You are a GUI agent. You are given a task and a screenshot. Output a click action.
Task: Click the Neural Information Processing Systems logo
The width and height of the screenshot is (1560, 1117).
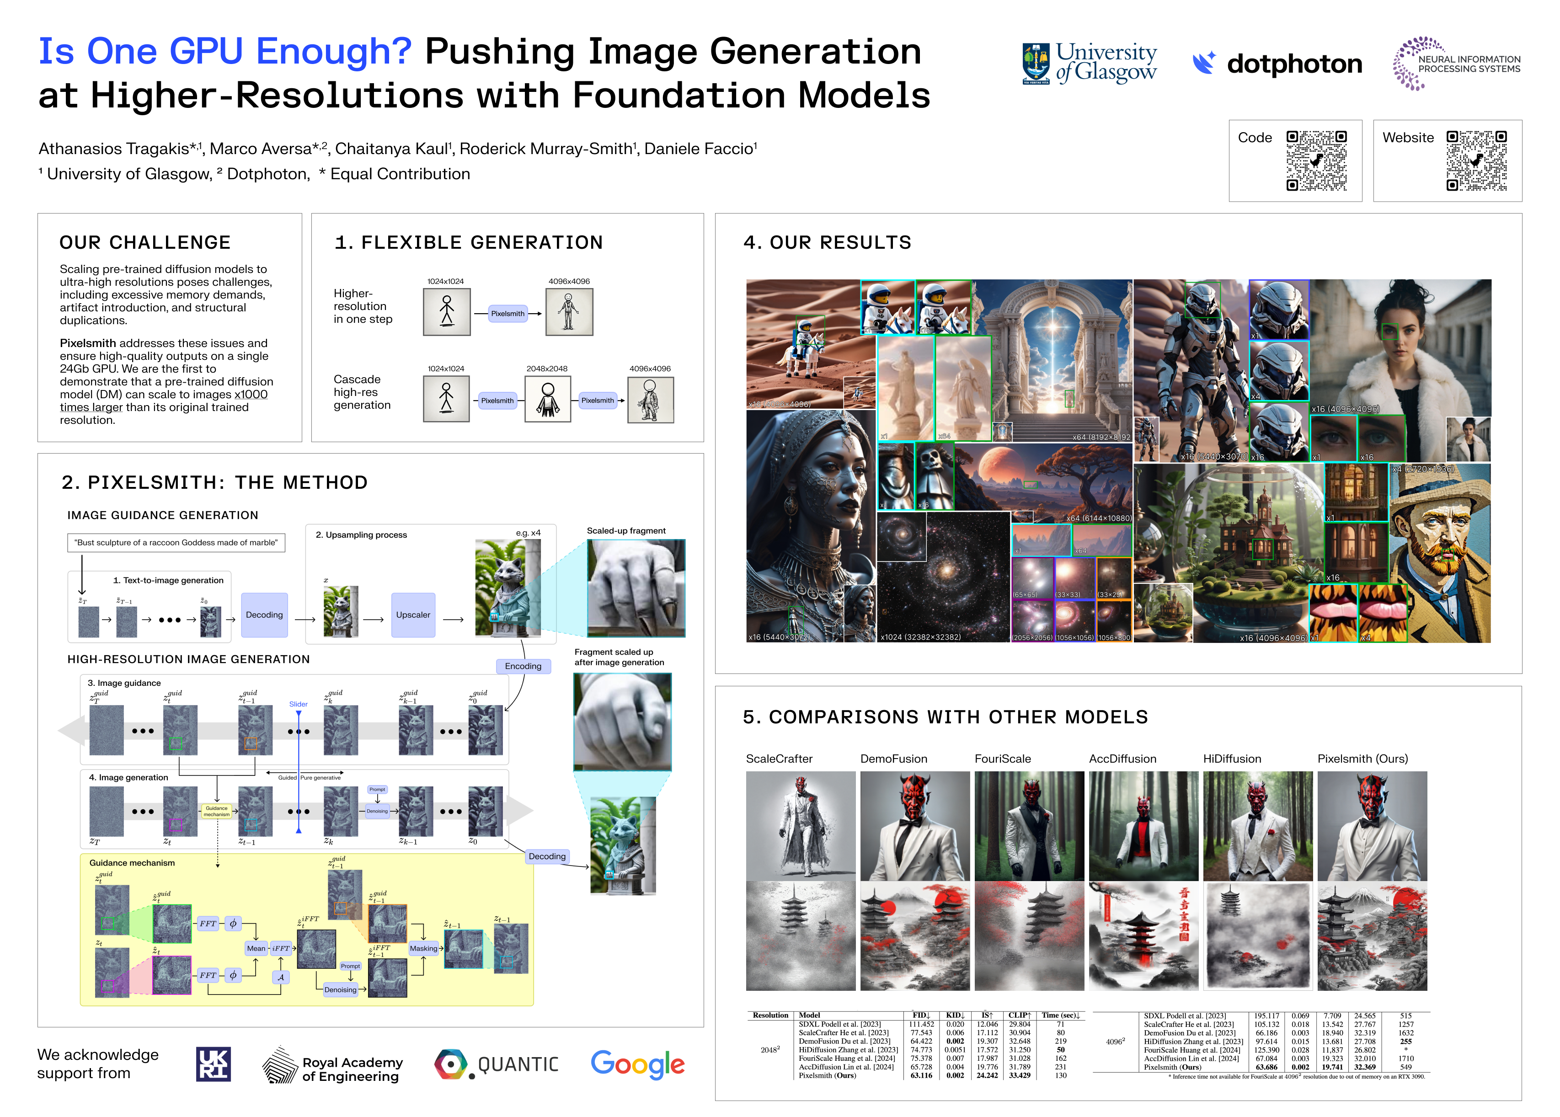click(1456, 64)
